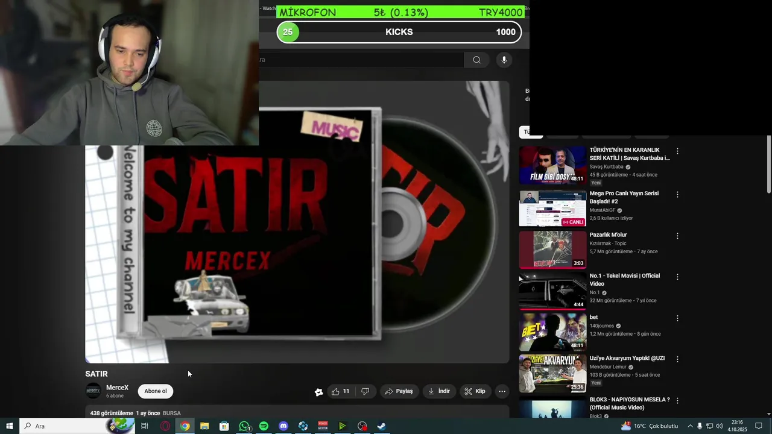Screen dimensions: 772x434
Task: Click system tray microphone icon
Action: 700,426
